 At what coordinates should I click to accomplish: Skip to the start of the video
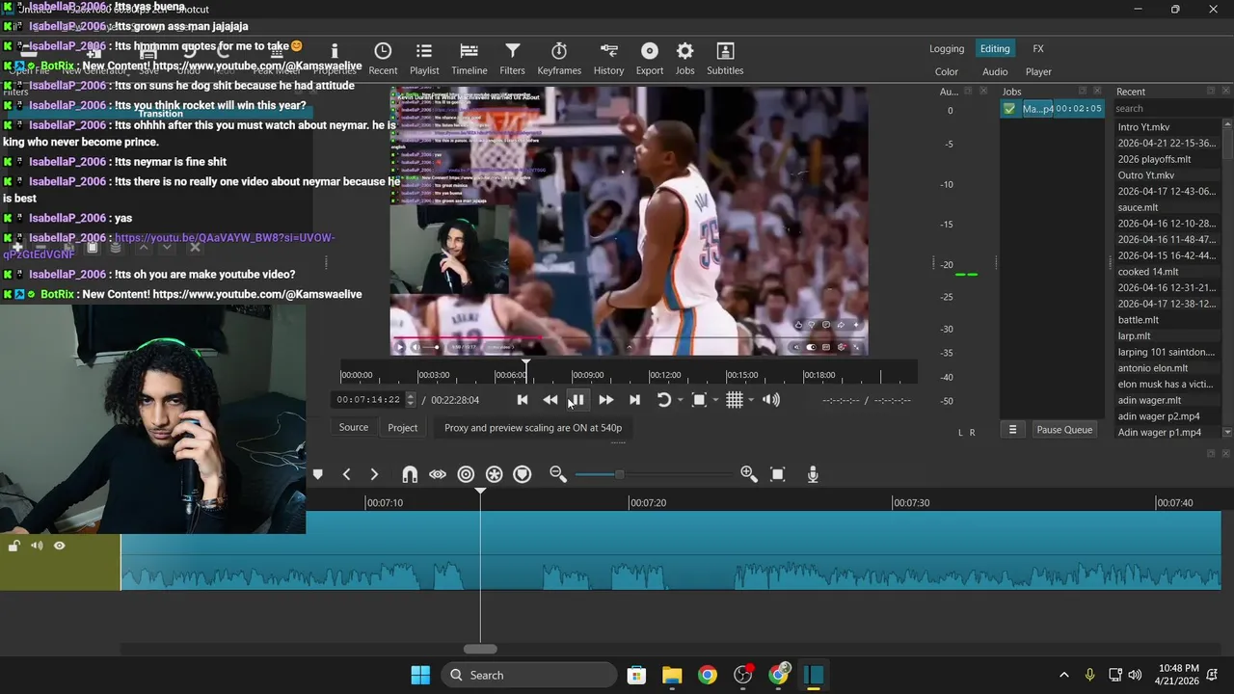click(x=523, y=400)
